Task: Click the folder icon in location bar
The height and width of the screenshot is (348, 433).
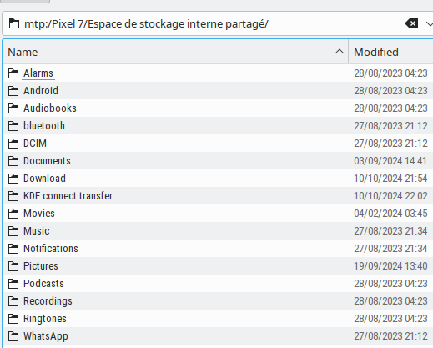Action: (x=14, y=23)
